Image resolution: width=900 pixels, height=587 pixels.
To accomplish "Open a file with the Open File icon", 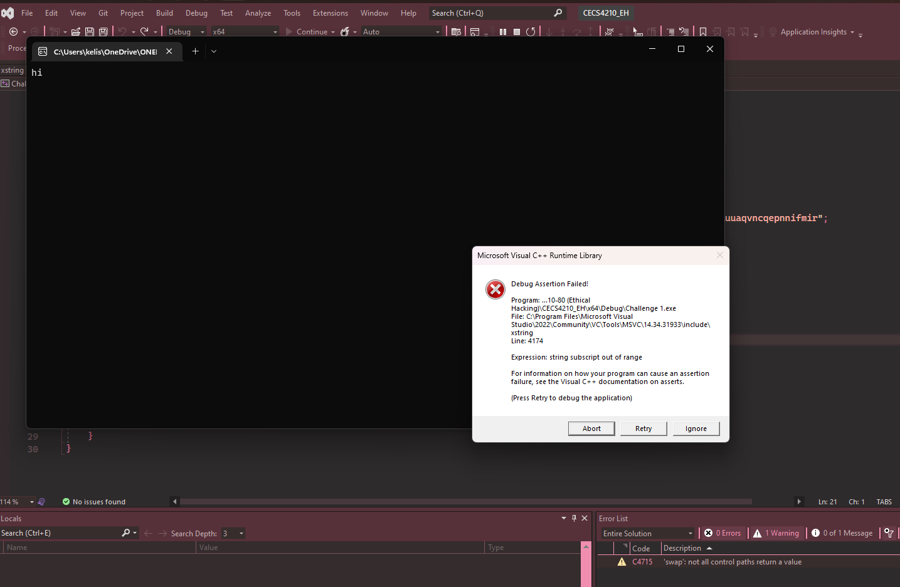I will click(76, 32).
